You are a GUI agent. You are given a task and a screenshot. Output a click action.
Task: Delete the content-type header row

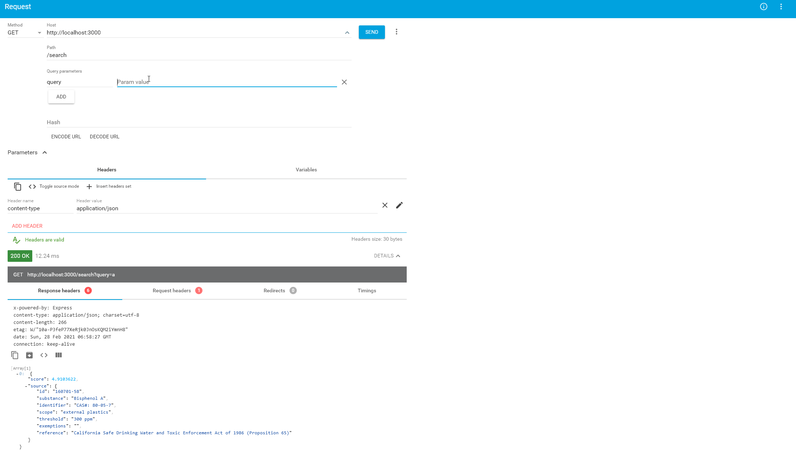click(x=385, y=205)
